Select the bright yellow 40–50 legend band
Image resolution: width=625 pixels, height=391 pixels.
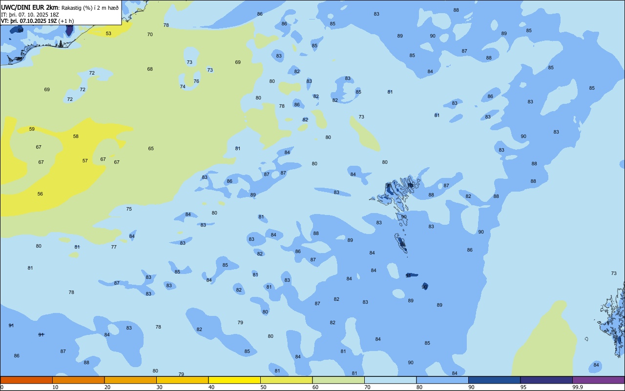(x=234, y=380)
